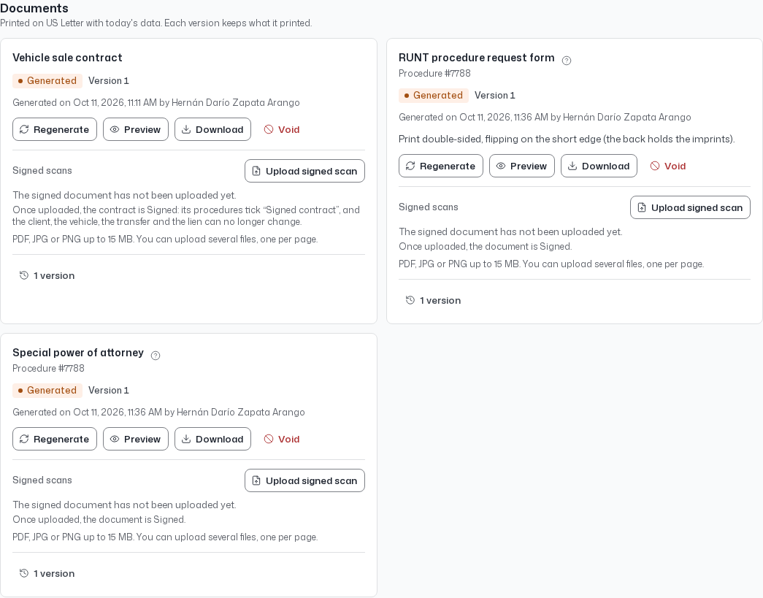763x598 pixels.
Task: Click the Documents heading
Action: pos(34,8)
